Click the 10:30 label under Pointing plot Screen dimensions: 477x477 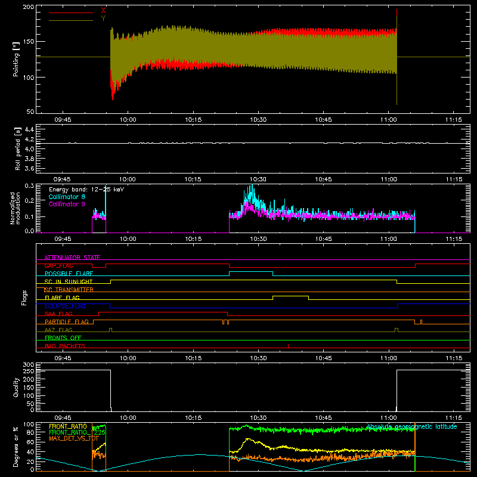coord(258,120)
